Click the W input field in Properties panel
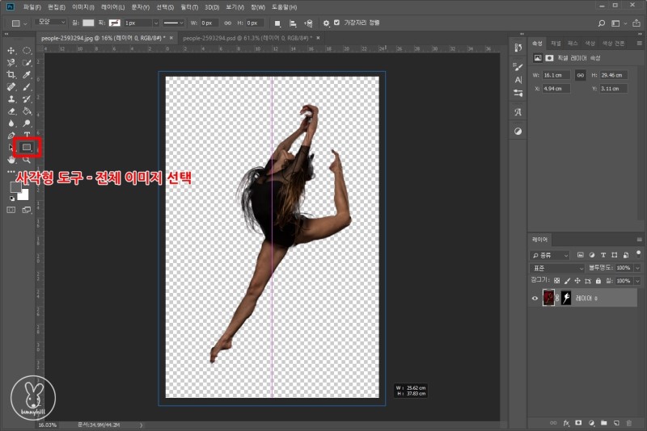The width and height of the screenshot is (647, 431). click(556, 75)
